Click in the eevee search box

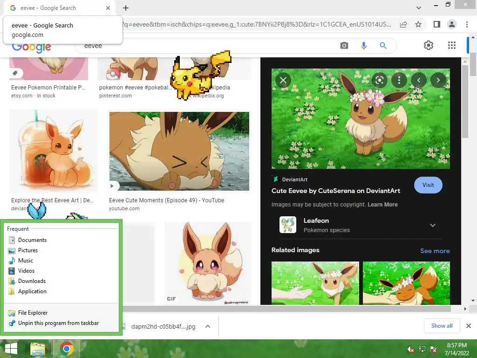(x=207, y=46)
